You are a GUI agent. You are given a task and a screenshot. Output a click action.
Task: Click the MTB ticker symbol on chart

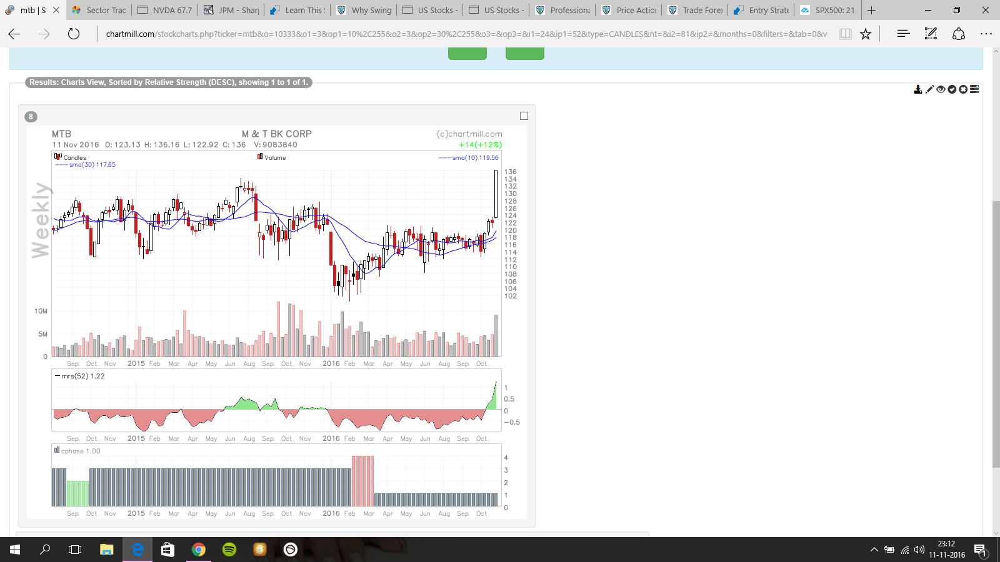pos(61,134)
